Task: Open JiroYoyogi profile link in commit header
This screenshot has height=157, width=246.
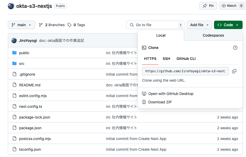Action: 28,41
